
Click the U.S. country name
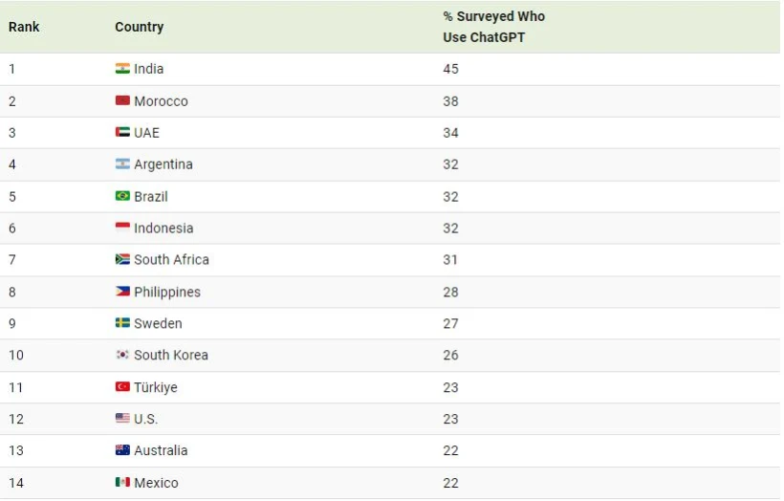pos(146,419)
